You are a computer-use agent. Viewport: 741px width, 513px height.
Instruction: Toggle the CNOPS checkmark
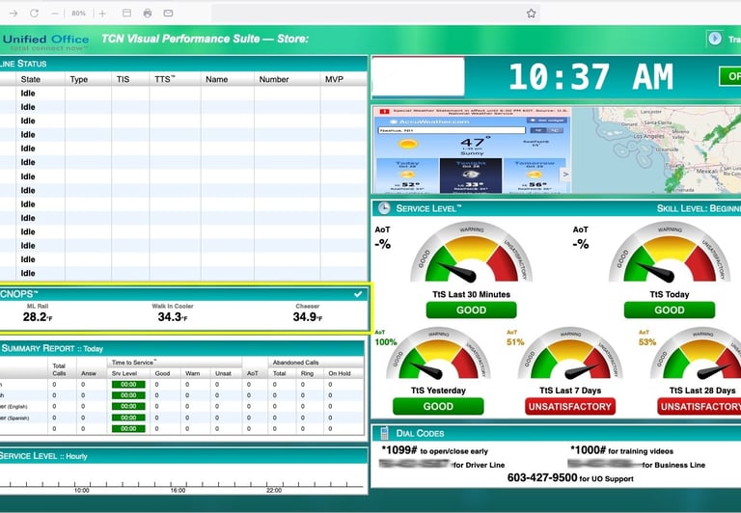(x=358, y=294)
